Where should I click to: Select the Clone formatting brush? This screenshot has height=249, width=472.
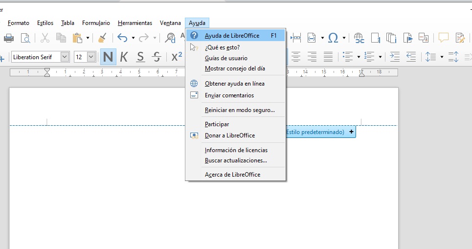[102, 38]
